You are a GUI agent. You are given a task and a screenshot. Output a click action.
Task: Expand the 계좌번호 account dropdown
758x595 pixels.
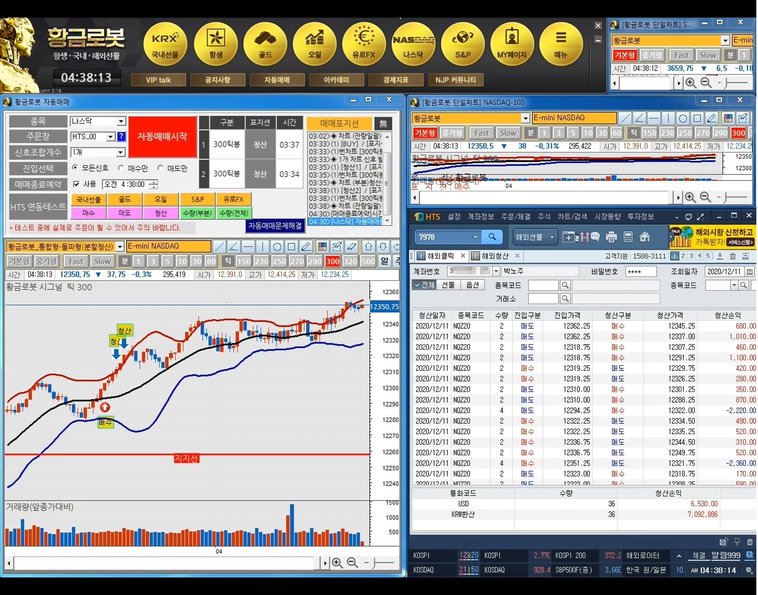tap(496, 271)
